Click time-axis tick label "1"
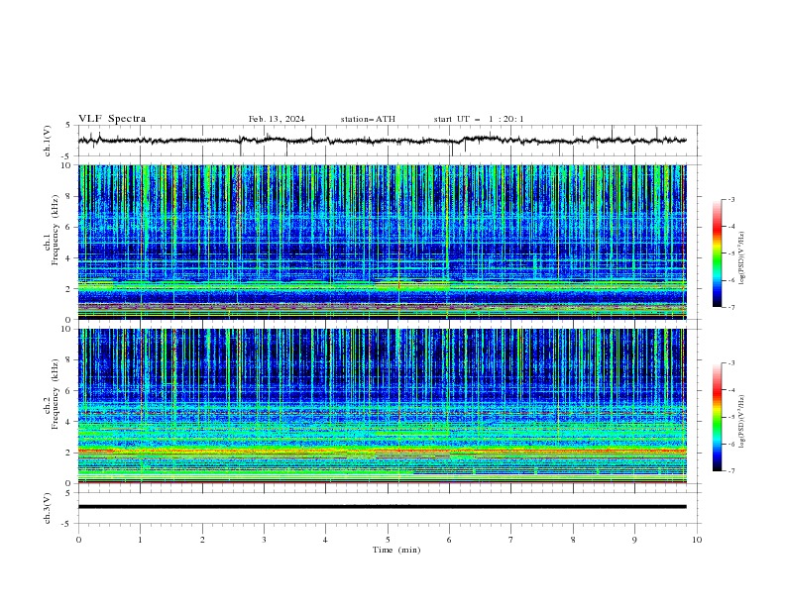 pos(140,540)
